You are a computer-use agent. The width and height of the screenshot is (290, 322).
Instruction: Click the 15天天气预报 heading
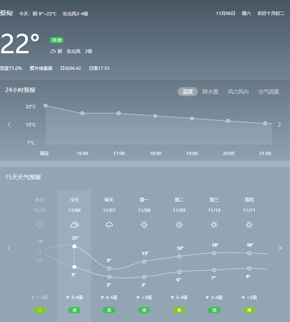[x=23, y=177]
